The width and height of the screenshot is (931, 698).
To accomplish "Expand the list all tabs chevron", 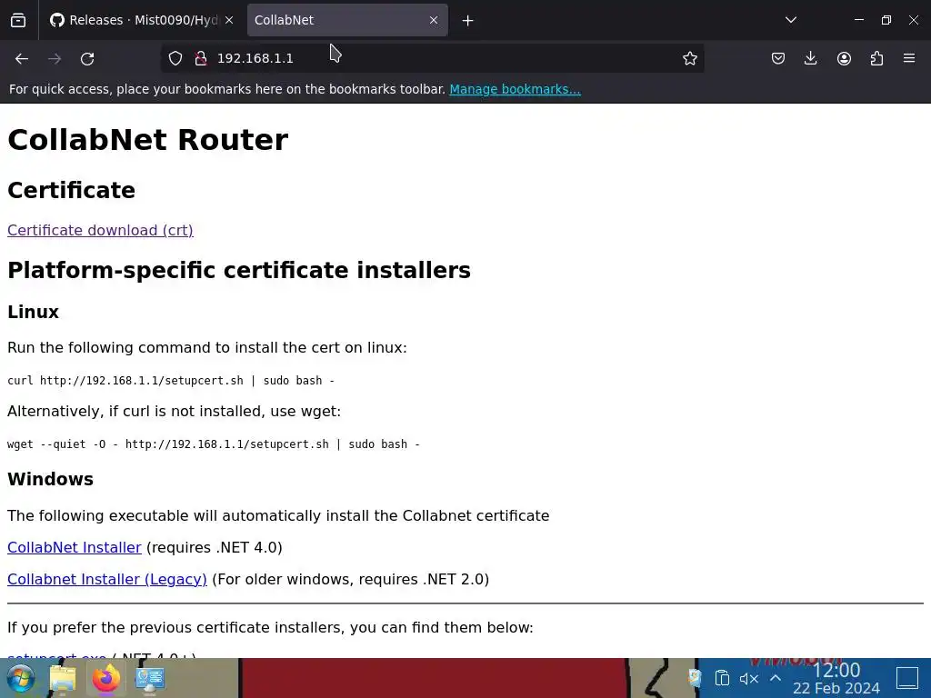I will pyautogui.click(x=790, y=20).
